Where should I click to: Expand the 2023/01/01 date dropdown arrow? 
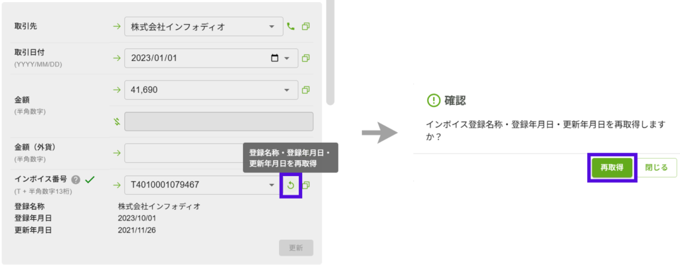287,58
